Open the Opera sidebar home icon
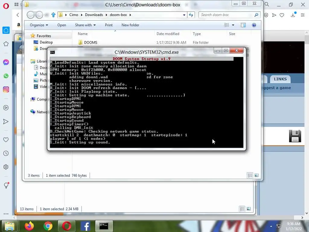Viewport: 309px width, 232px height. 6,30
